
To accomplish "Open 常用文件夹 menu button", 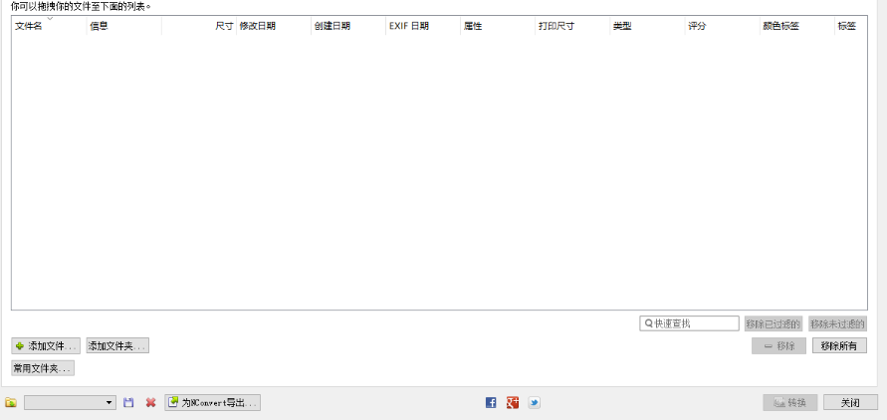I will [x=43, y=368].
